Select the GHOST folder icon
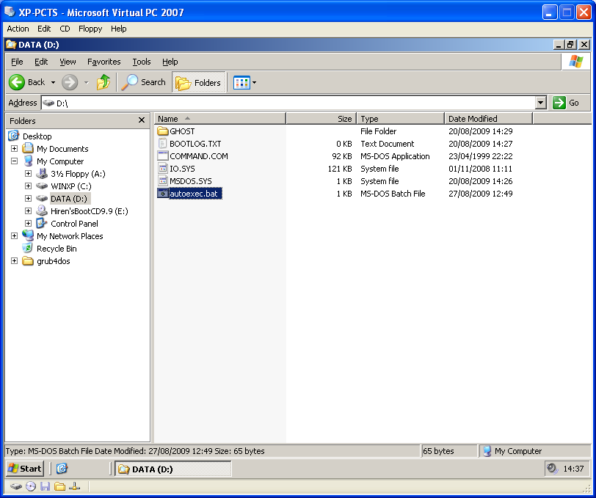Image resolution: width=596 pixels, height=498 pixels. pyautogui.click(x=163, y=131)
